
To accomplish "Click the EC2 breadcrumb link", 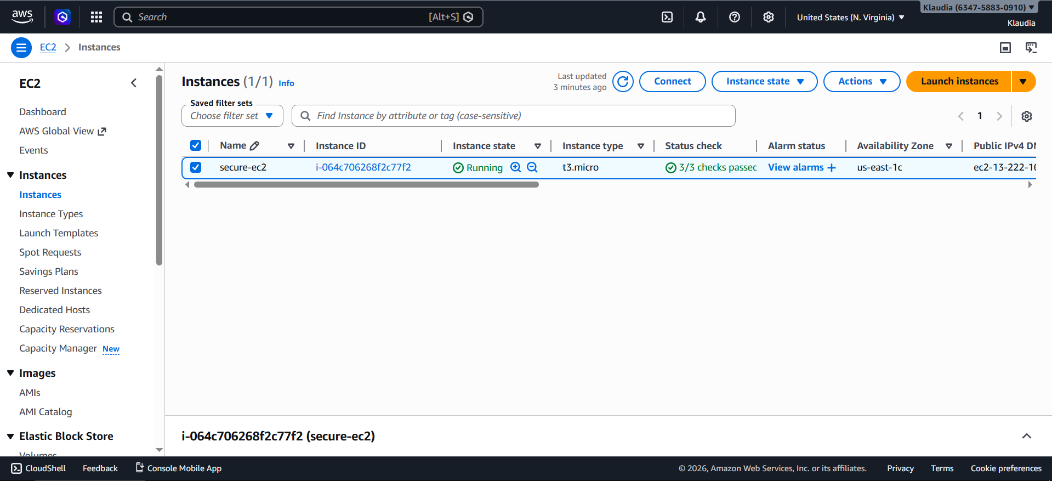I will click(48, 47).
